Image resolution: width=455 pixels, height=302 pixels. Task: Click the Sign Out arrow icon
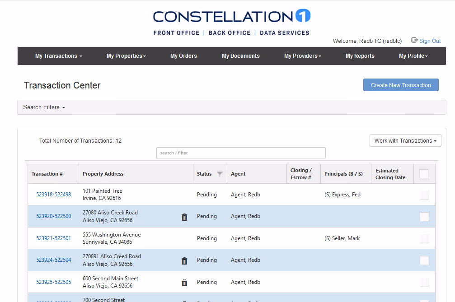[x=414, y=40]
